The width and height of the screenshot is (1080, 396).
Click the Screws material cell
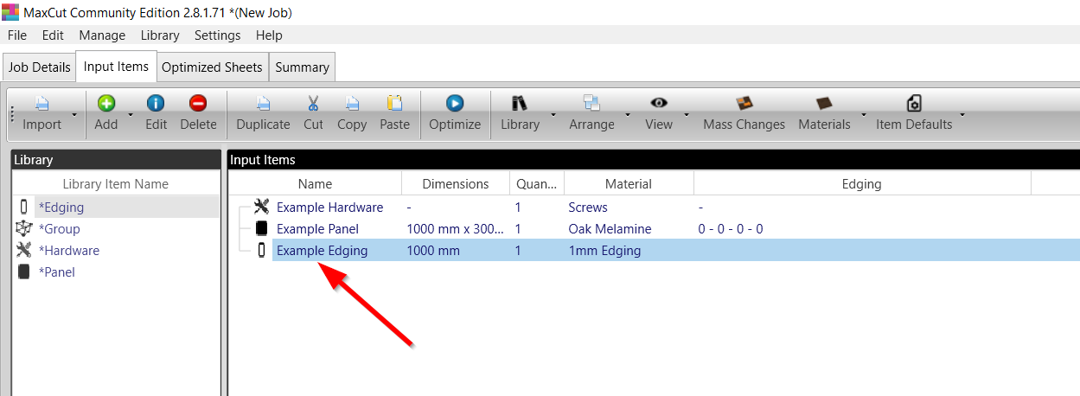(x=588, y=208)
